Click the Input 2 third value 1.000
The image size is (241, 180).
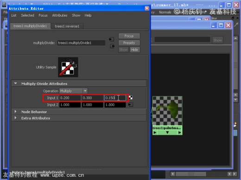[x=115, y=105]
